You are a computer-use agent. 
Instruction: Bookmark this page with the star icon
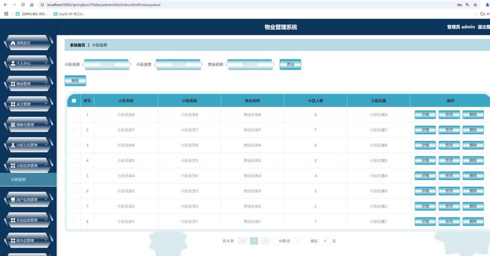[475, 5]
